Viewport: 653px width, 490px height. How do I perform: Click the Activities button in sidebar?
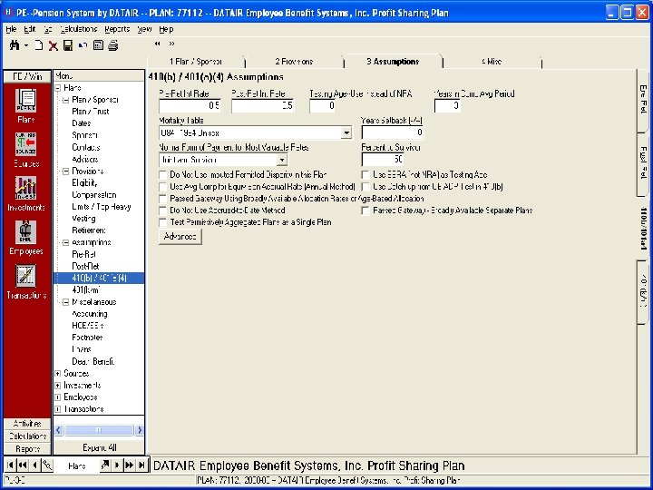click(x=27, y=424)
